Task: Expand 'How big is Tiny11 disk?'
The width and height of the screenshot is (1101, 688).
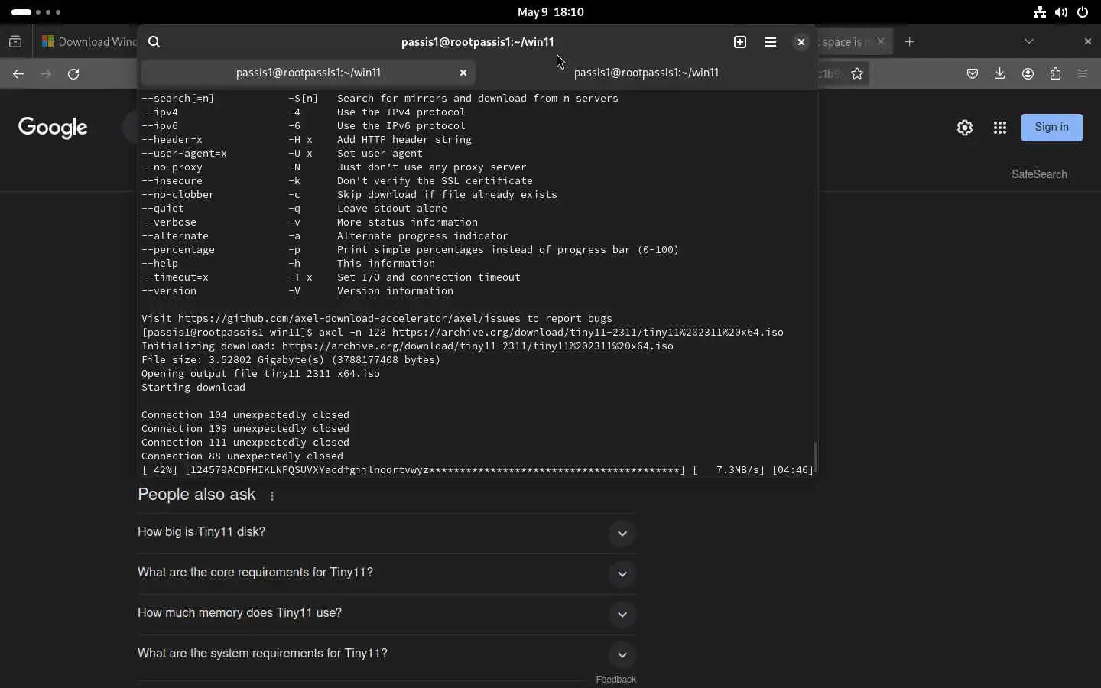Action: tap(387, 533)
